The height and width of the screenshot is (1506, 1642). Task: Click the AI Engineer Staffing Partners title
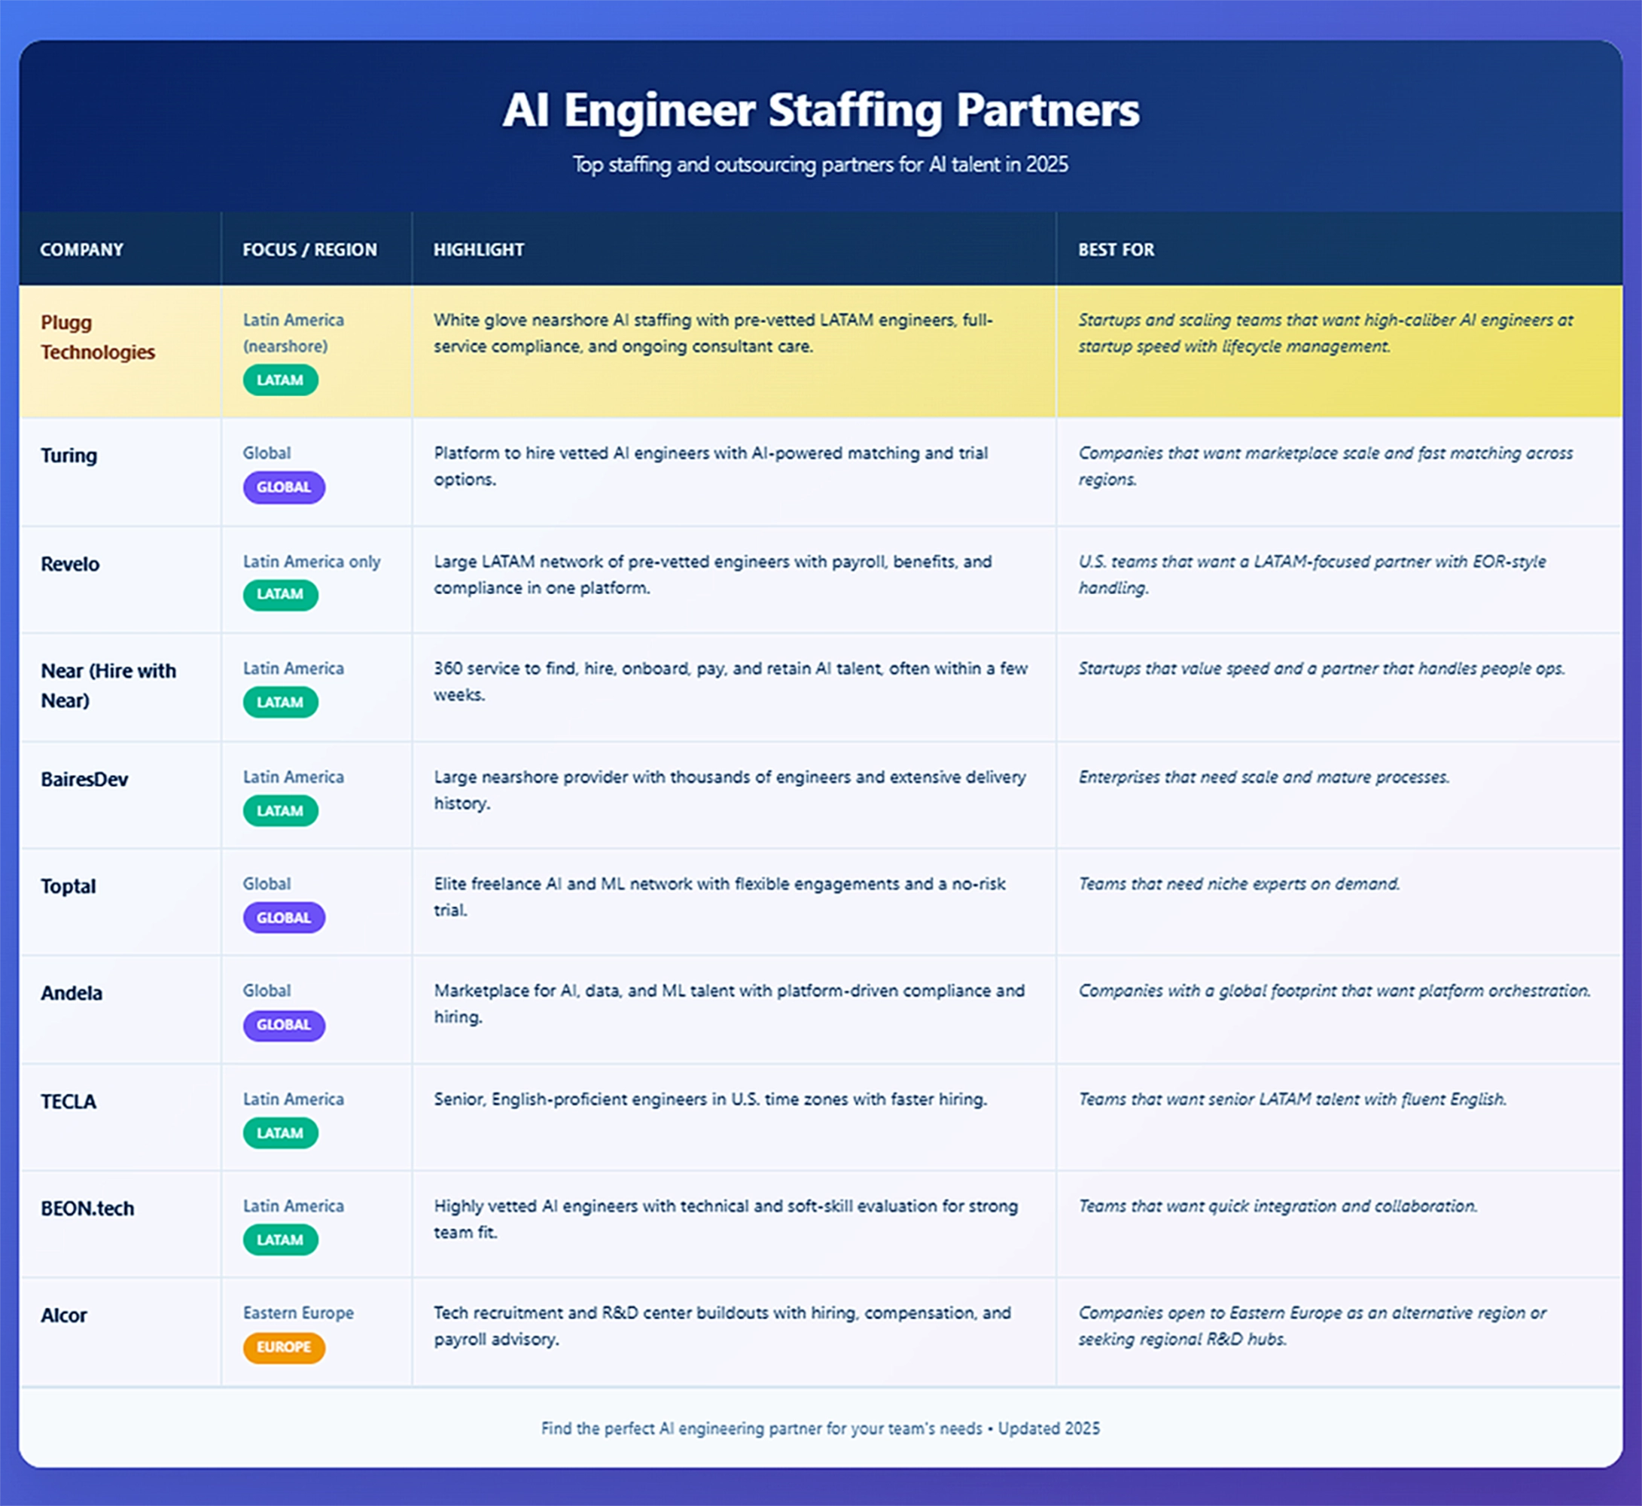821,109
